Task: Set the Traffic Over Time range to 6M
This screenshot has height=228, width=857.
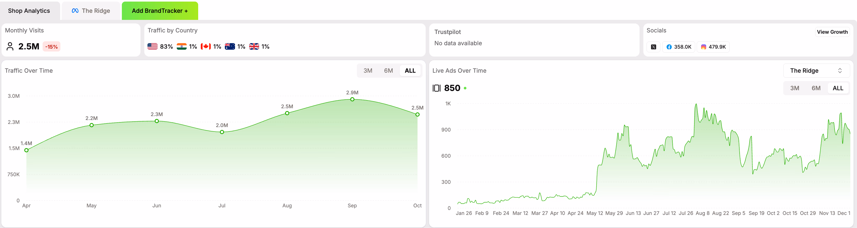Action: click(388, 71)
